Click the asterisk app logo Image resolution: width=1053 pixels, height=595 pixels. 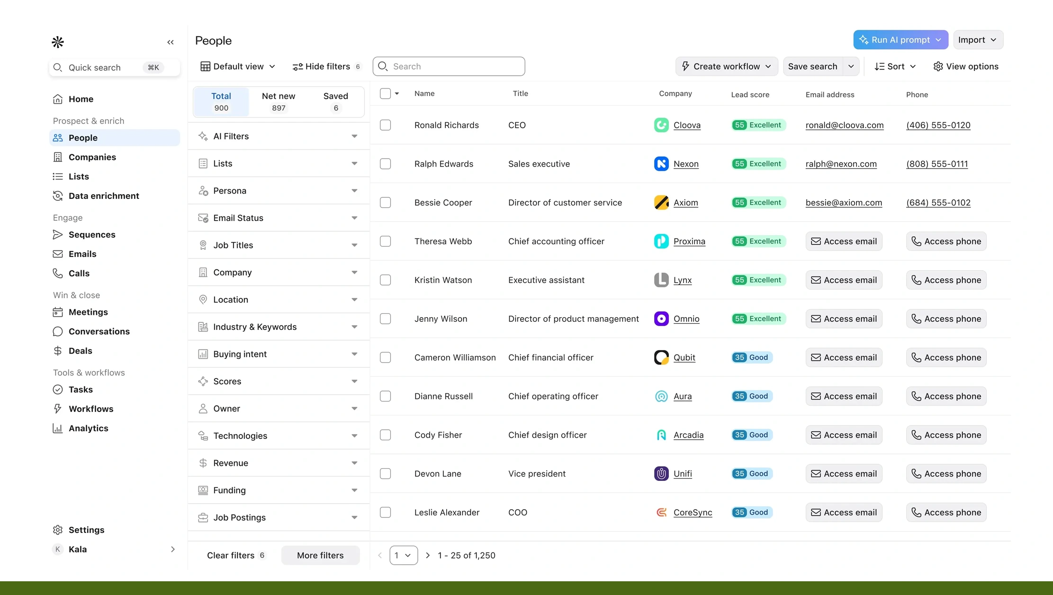(x=58, y=42)
